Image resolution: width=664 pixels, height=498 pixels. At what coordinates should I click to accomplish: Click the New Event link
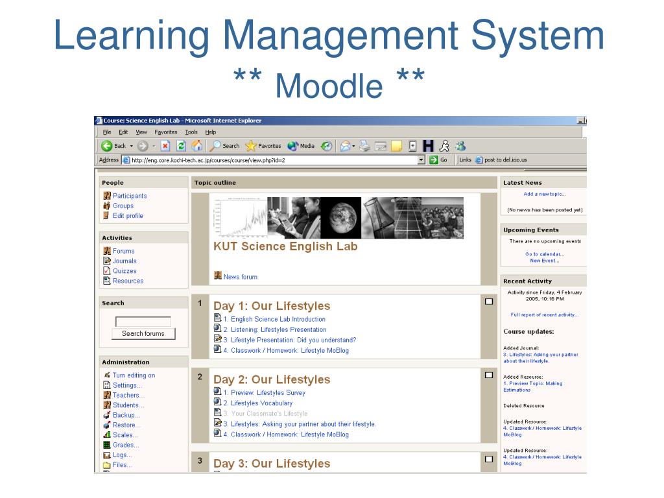click(545, 261)
